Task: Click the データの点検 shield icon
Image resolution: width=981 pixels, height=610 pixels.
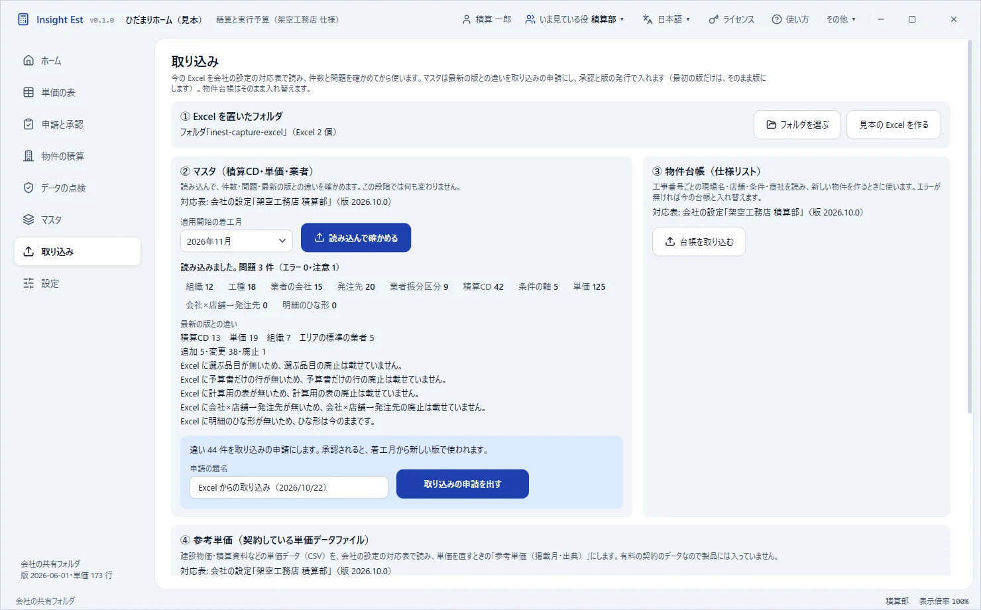Action: coord(29,188)
